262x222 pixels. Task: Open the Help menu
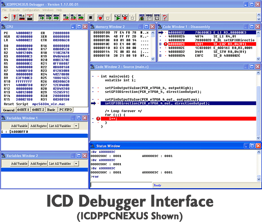59,10
